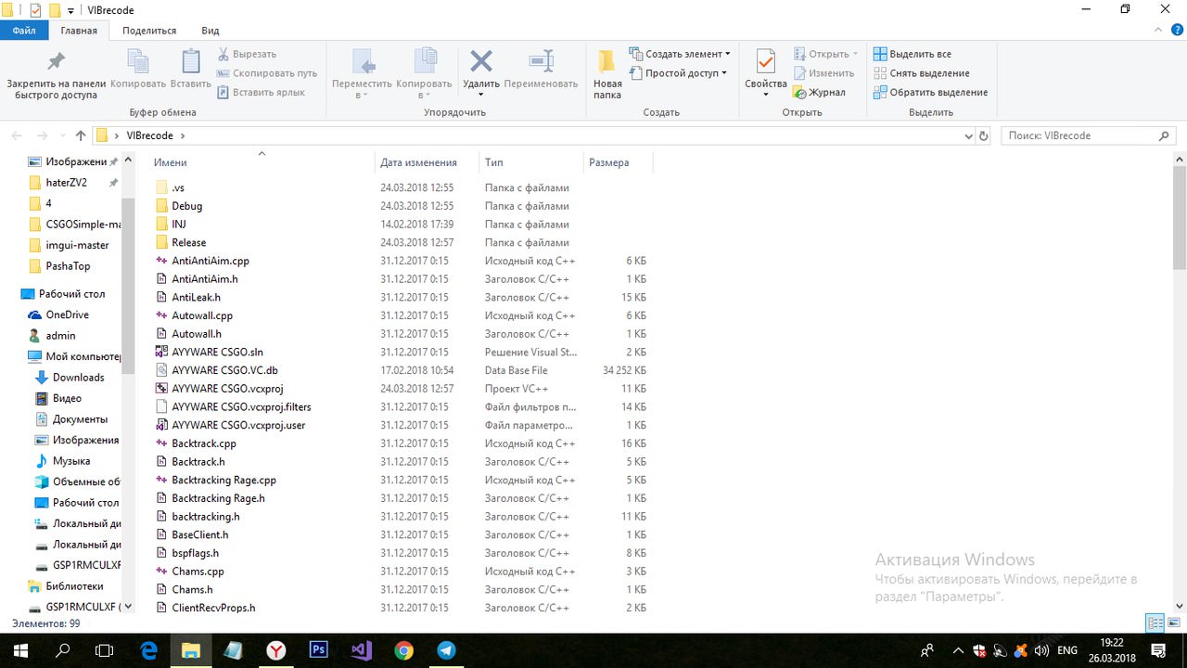The height and width of the screenshot is (668, 1187).
Task: Select OneDrive in the navigation pane
Action: click(67, 315)
